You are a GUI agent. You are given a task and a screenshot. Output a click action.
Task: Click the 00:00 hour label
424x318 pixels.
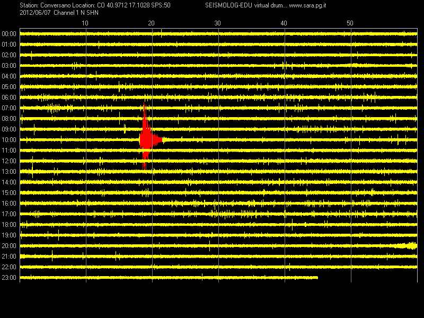pyautogui.click(x=9, y=34)
